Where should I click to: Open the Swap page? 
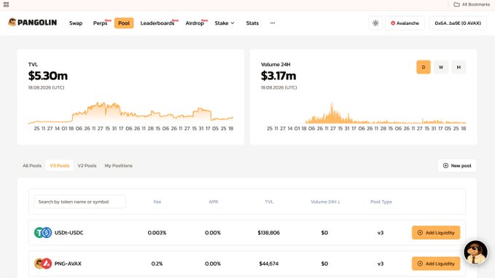coord(76,23)
